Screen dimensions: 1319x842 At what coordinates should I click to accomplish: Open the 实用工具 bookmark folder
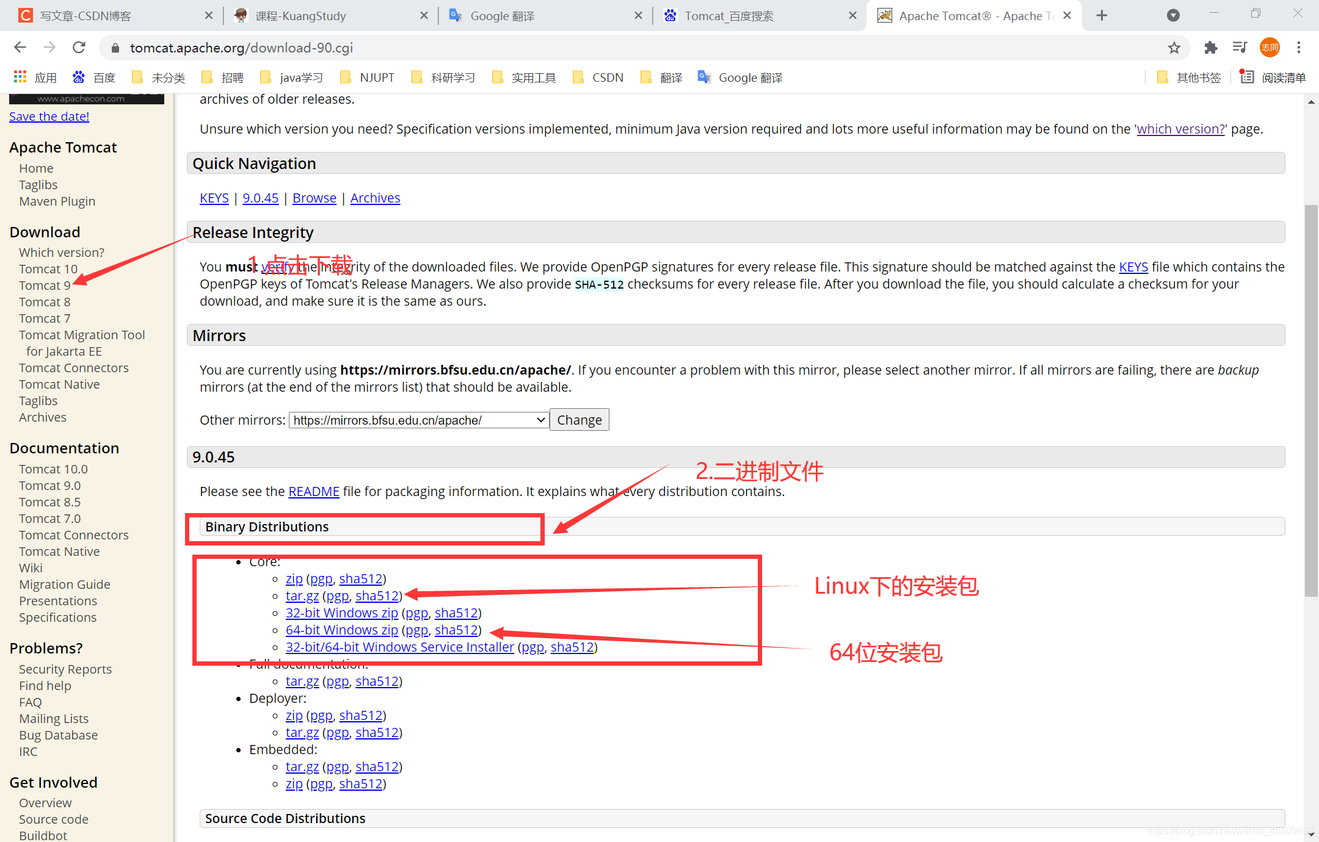524,77
